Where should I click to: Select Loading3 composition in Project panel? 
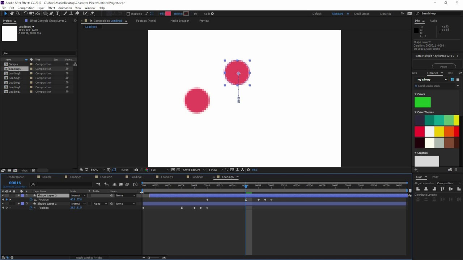coord(15,83)
